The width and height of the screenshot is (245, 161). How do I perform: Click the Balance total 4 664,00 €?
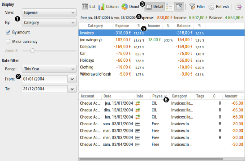click(234, 18)
